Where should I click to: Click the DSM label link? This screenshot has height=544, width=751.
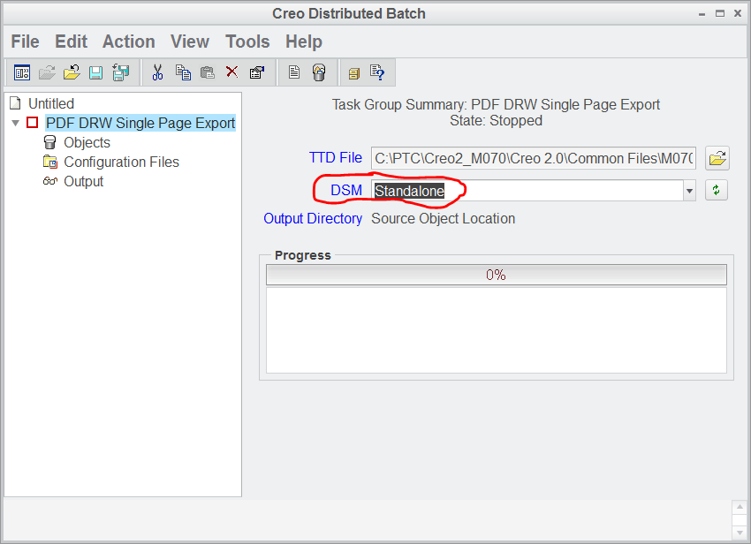click(346, 190)
